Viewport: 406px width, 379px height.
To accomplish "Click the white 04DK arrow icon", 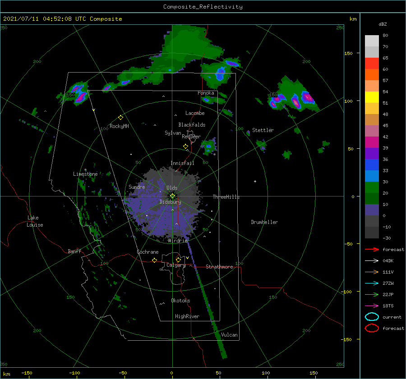I will click(x=372, y=261).
